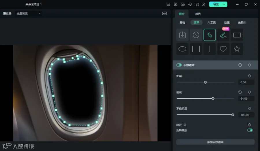Image resolution: width=260 pixels, height=151 pixels.
Task: Click the 导出 export button
Action: [216, 4]
